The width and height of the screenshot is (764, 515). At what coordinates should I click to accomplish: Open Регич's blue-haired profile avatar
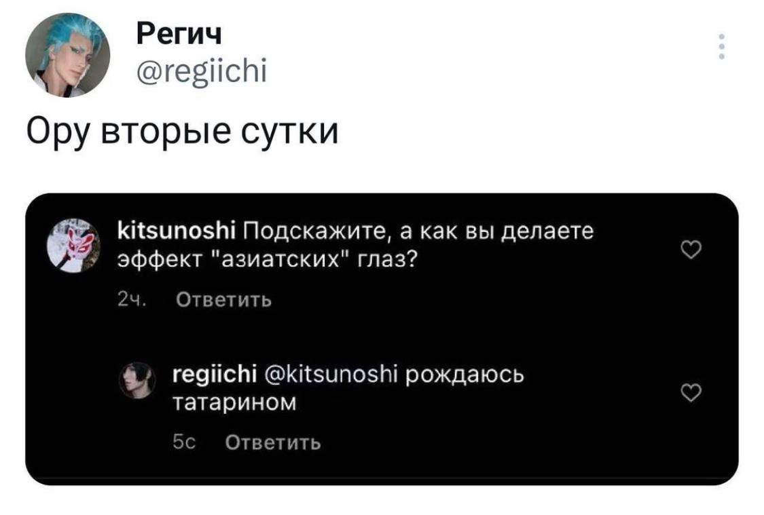click(67, 55)
